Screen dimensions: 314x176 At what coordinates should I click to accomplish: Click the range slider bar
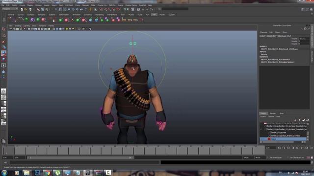(x=80, y=157)
